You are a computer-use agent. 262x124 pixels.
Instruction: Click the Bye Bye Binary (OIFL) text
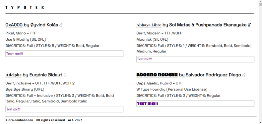[25, 90]
